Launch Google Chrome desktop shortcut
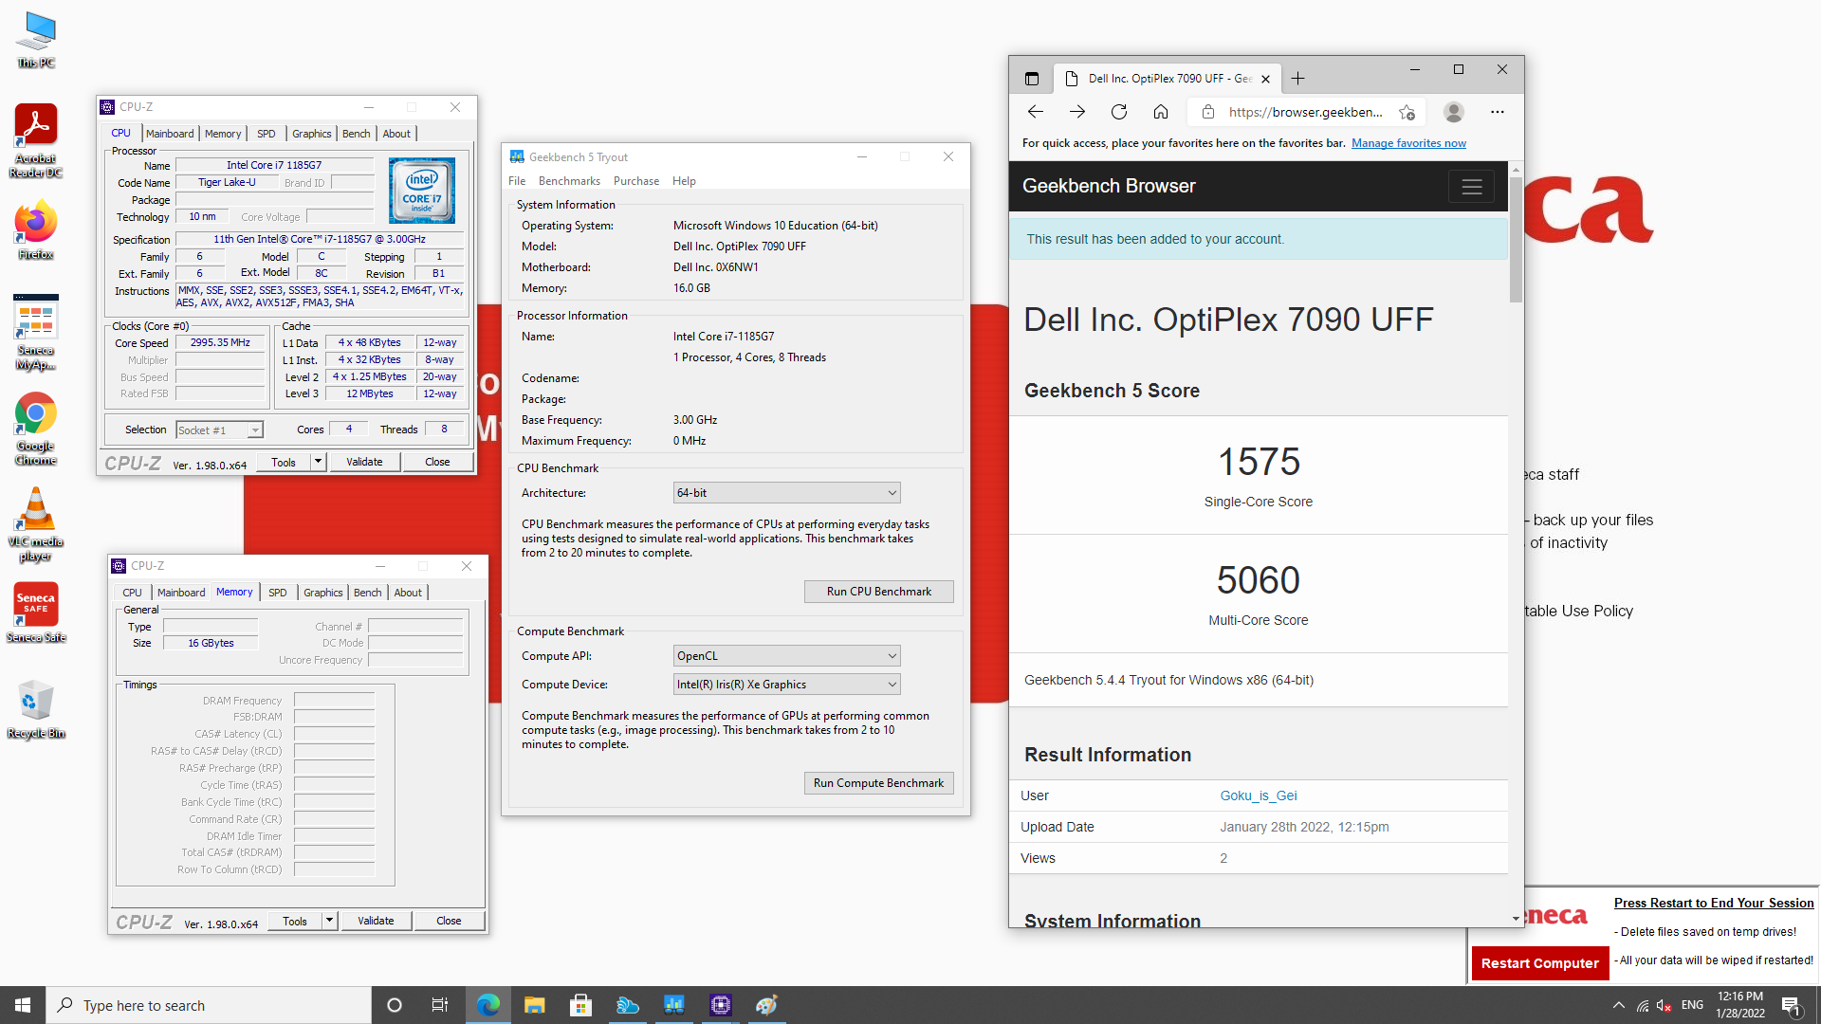The image size is (1821, 1024). click(x=36, y=429)
